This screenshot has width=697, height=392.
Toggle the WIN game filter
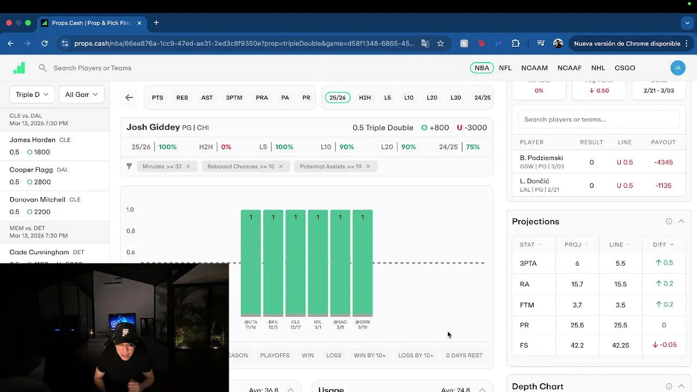(308, 356)
